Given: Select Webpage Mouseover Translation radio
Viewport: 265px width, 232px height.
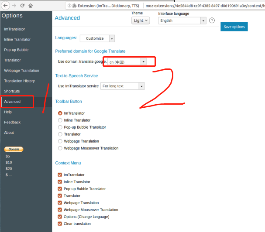Looking at the screenshot, I should [60, 148].
